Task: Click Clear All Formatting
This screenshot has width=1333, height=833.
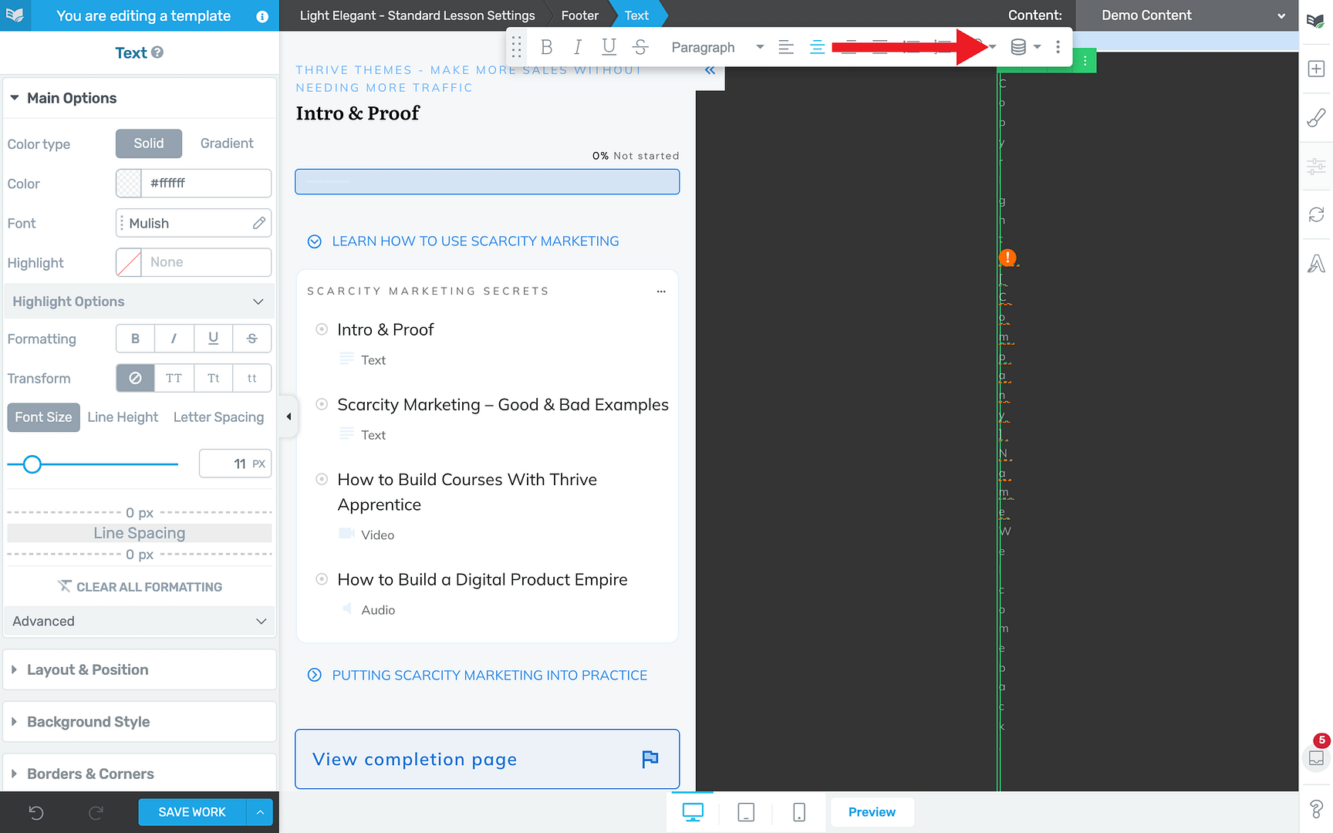Action: [139, 586]
